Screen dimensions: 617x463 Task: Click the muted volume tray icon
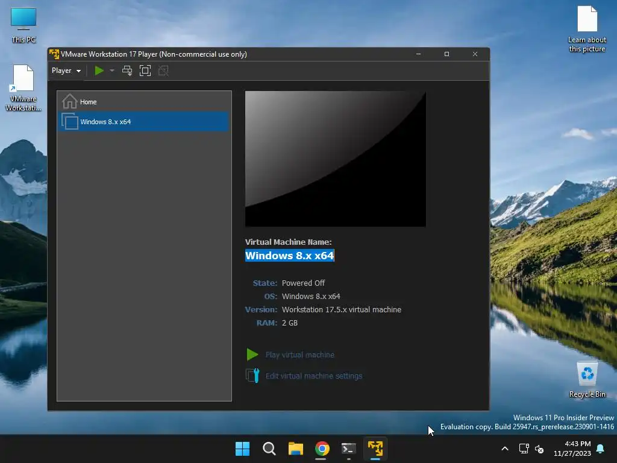click(x=539, y=449)
